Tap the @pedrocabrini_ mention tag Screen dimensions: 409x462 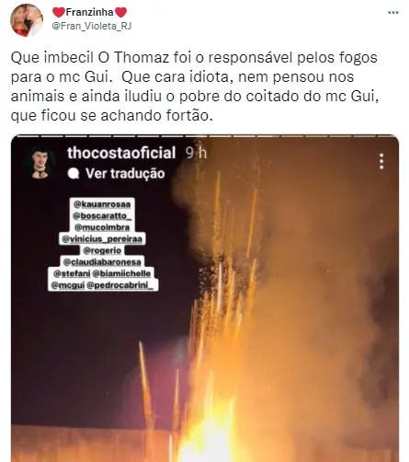pos(119,285)
